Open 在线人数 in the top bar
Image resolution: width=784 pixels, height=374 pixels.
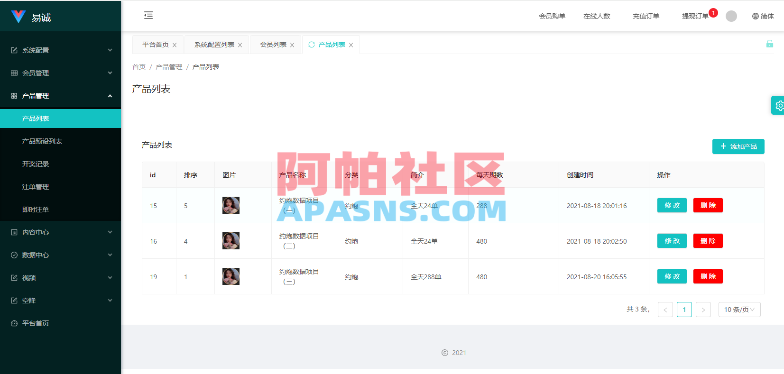pos(597,16)
